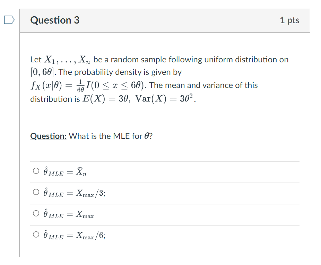
Task: Select the radio button for Xmax/6 answer
Action: (36, 235)
